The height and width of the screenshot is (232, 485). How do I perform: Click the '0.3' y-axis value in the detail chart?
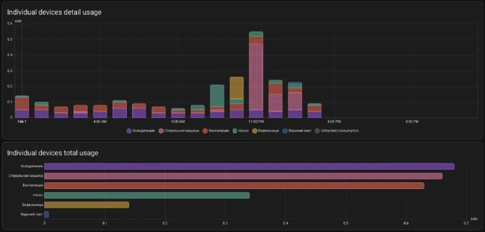click(x=10, y=71)
